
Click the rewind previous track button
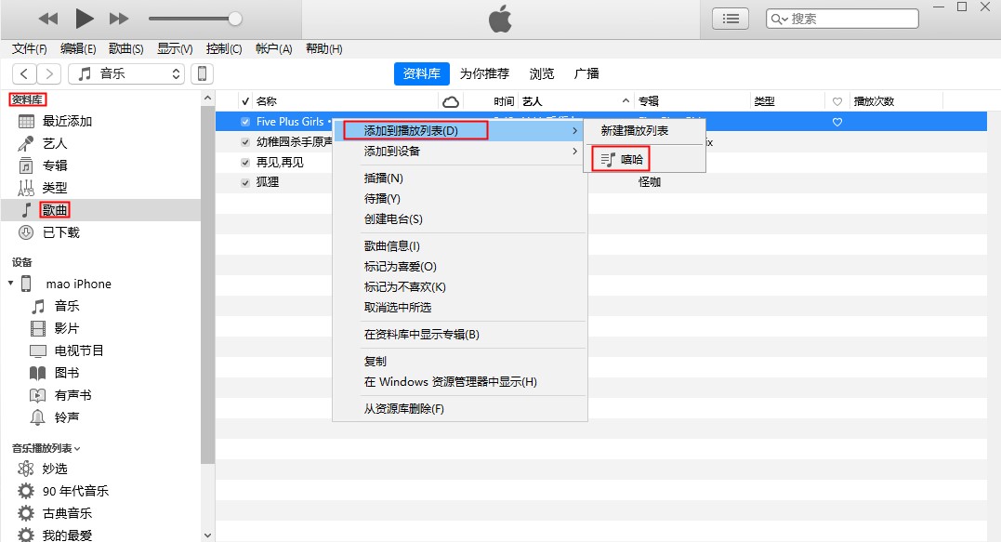point(48,20)
